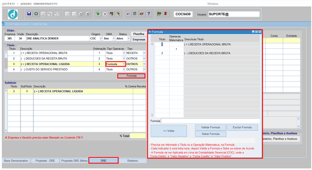Open Tipo Operacao dropdown showing Formula

pyautogui.click(x=124, y=64)
